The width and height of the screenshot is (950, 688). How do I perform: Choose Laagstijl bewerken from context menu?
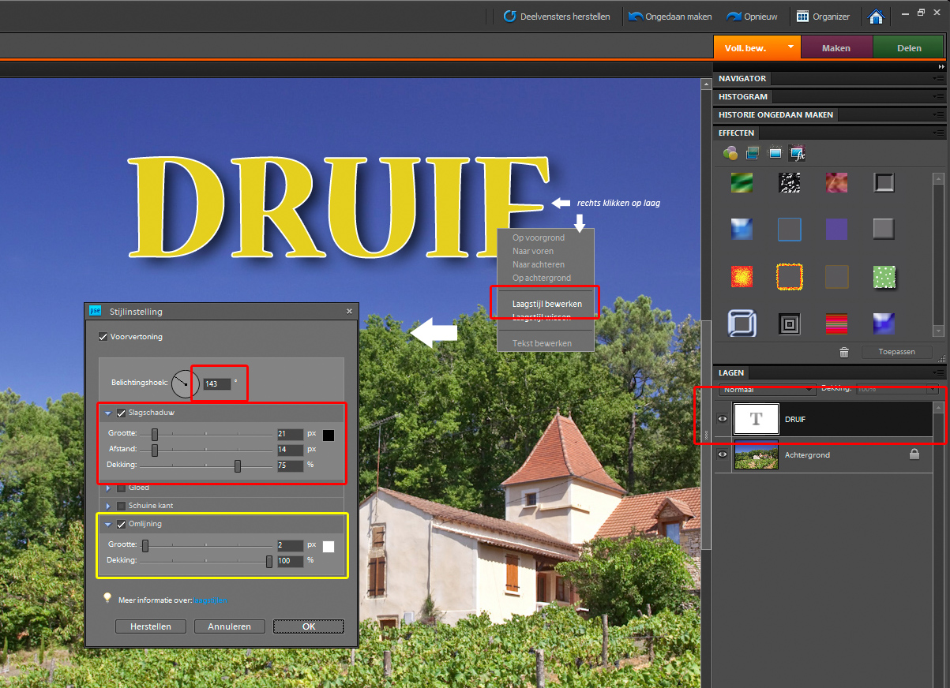point(546,304)
